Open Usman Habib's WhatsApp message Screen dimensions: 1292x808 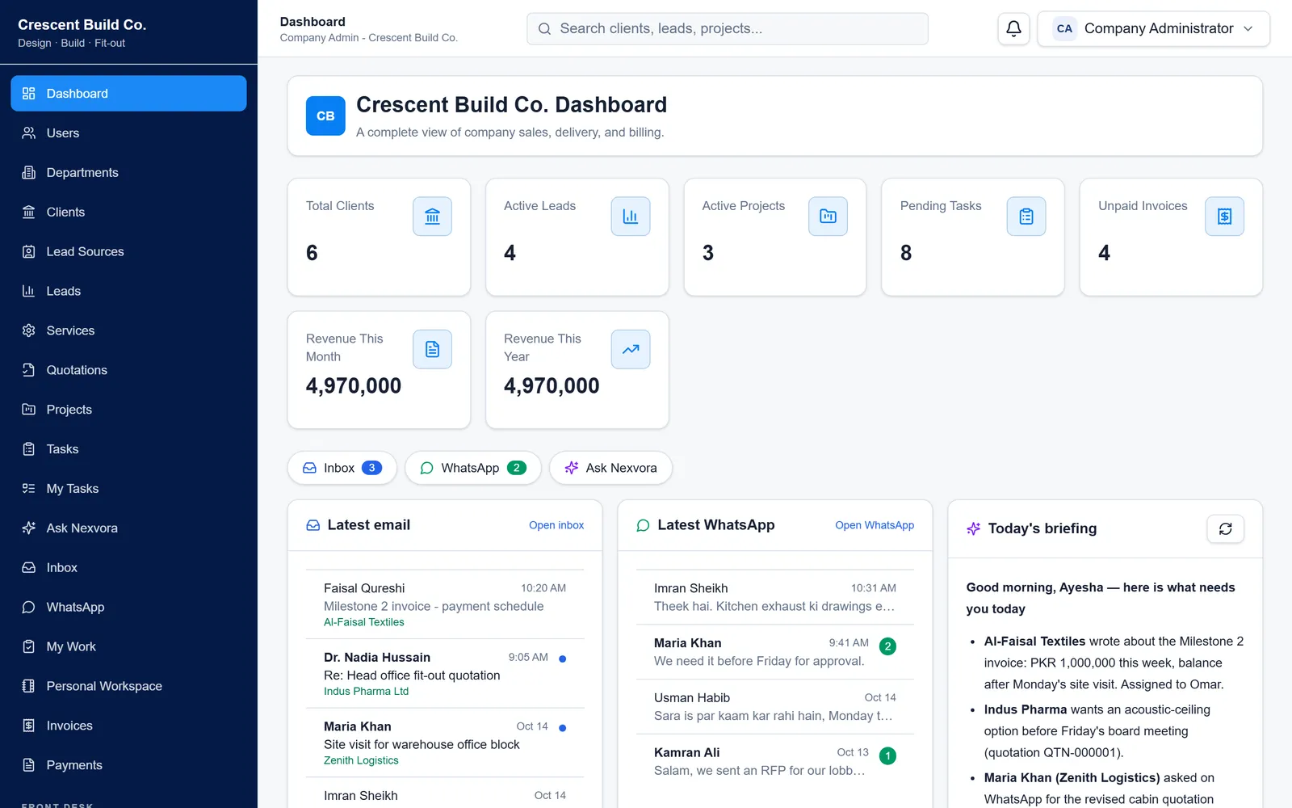pos(775,707)
